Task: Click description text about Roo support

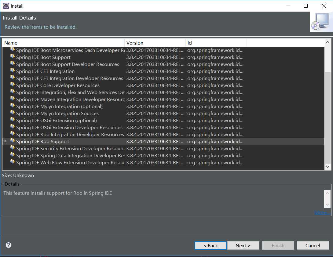Action: [x=58, y=193]
